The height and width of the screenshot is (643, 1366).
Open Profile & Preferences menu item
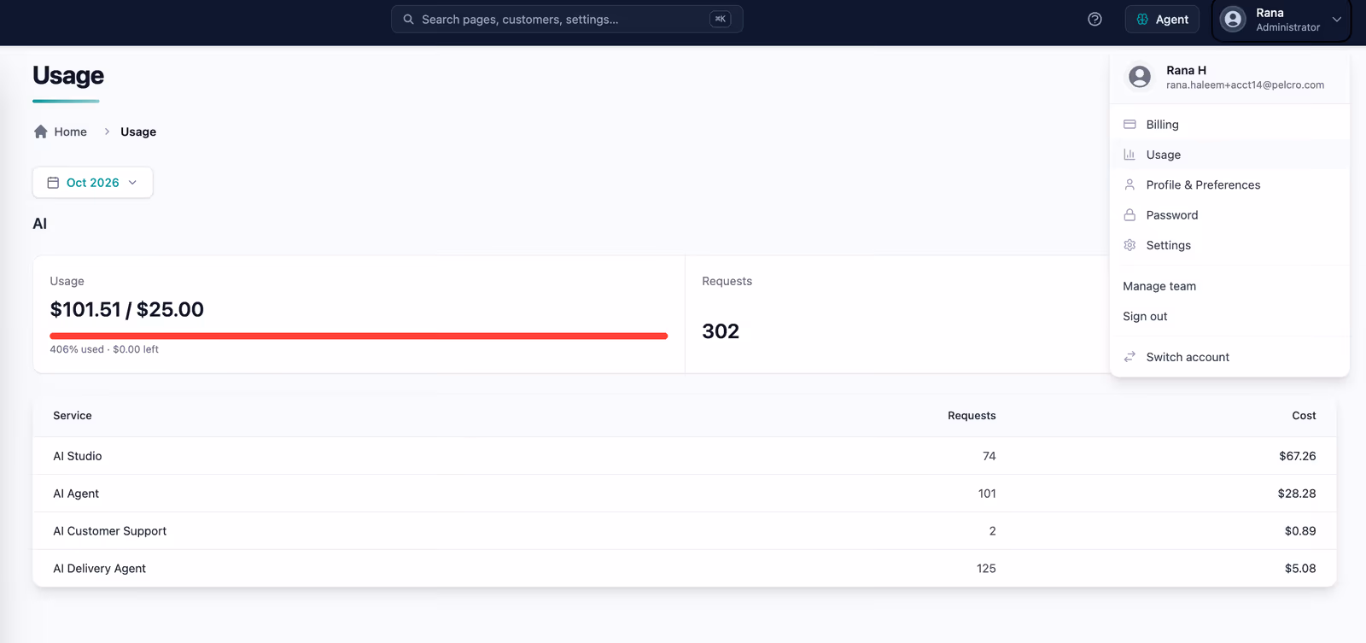click(1229, 184)
